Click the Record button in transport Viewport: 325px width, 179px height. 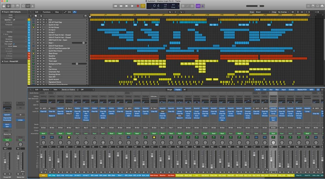[138, 6]
